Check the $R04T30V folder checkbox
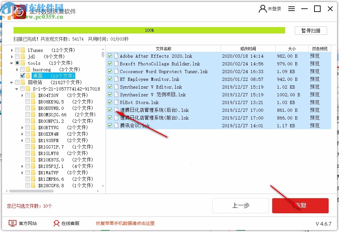This screenshot has width=339, height=232. tap(27, 95)
